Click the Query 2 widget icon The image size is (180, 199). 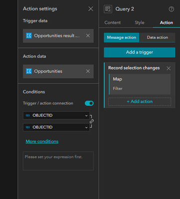108,9
